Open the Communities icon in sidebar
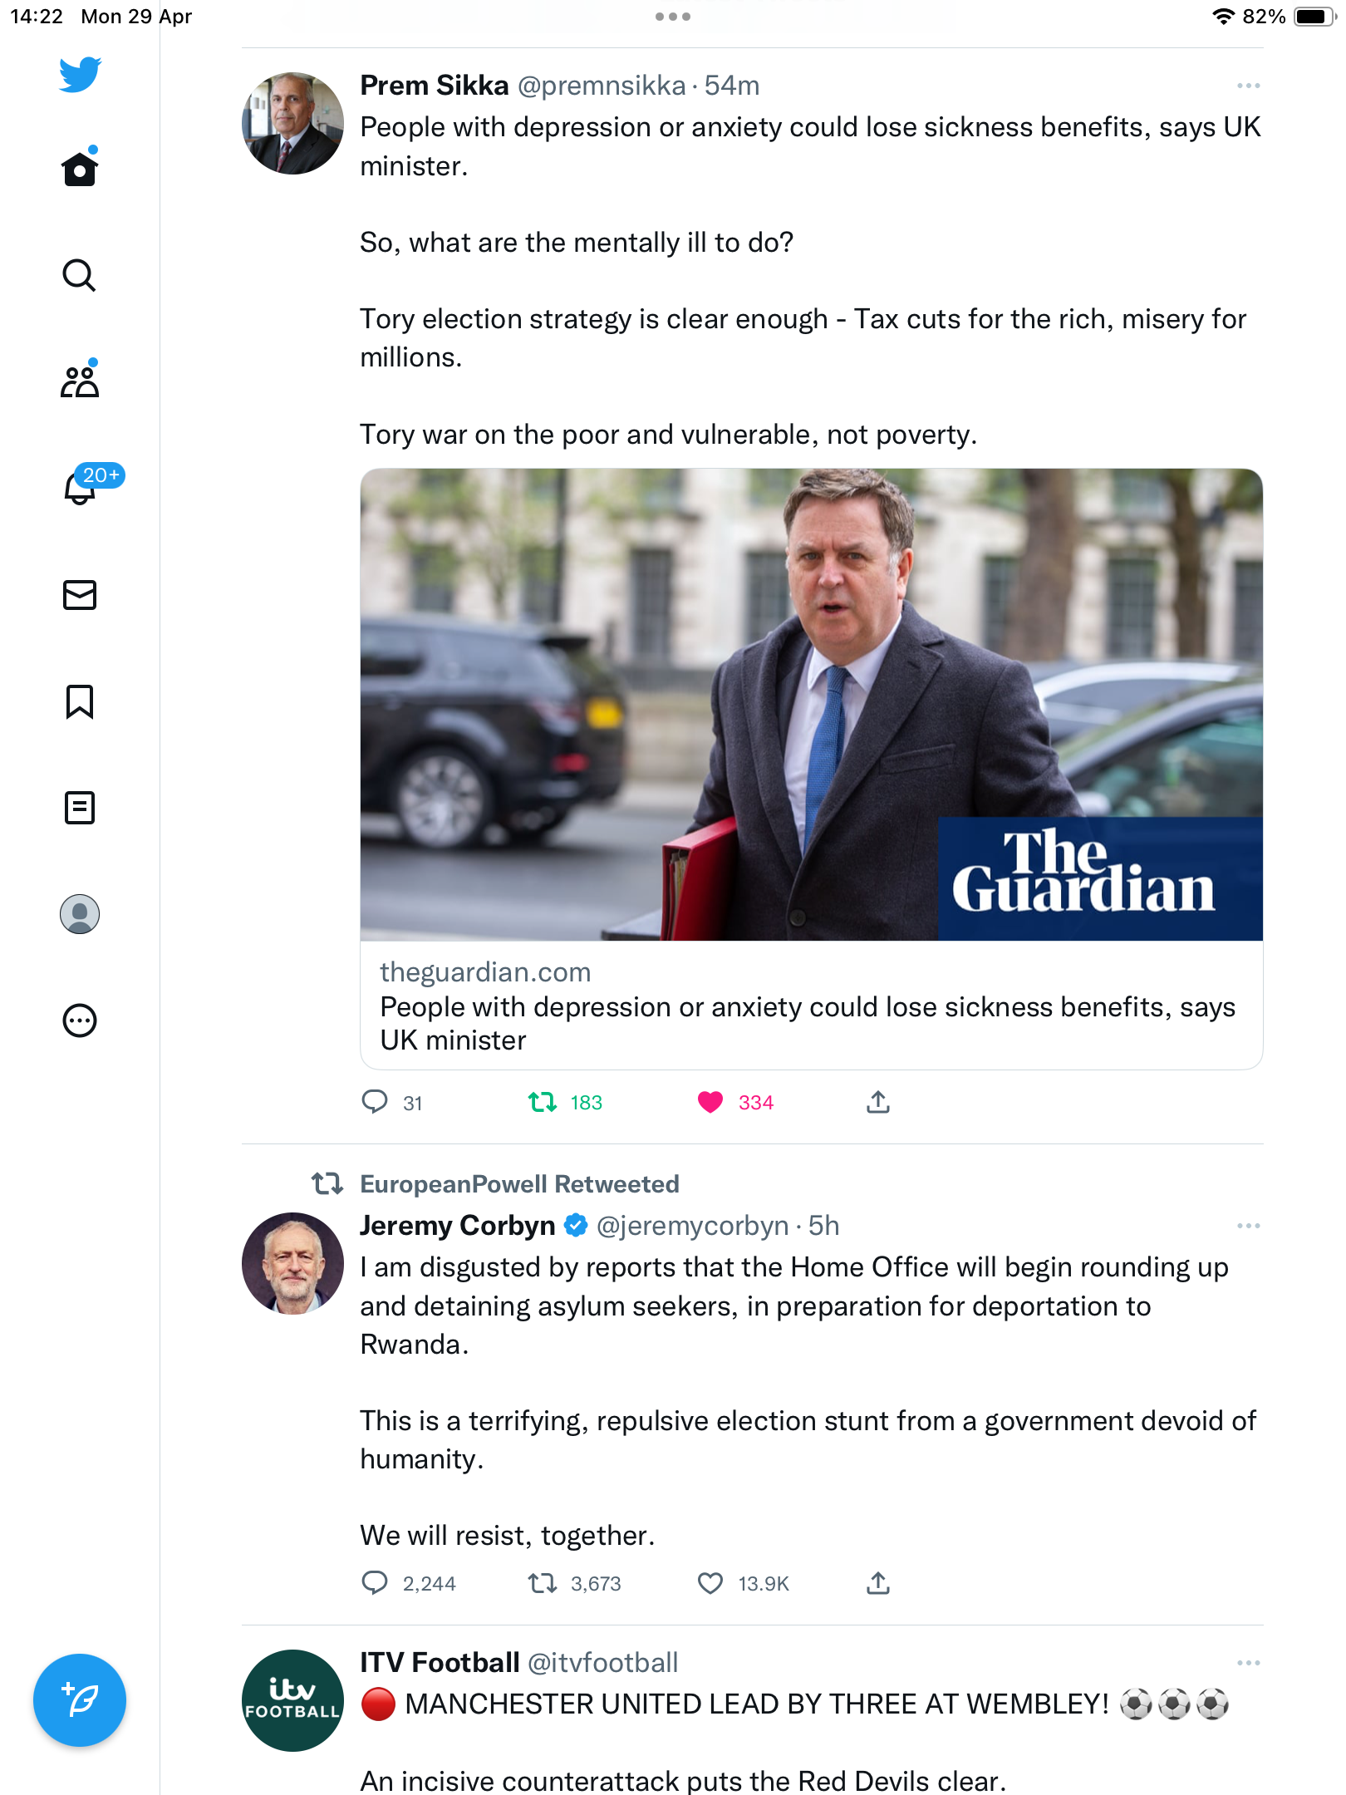Viewport: 1346px width, 1795px height. tap(80, 381)
